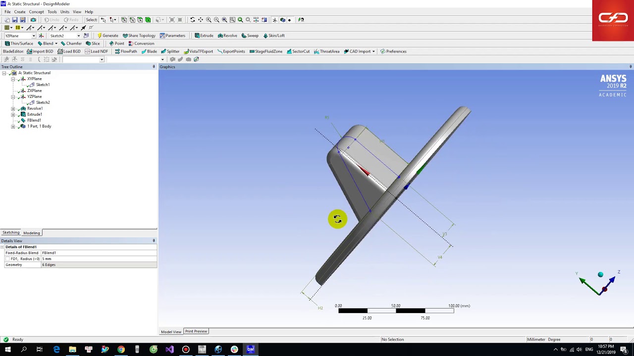Open the CAD Import dropdown
Screen dimensions: 634x356
pyautogui.click(x=373, y=51)
